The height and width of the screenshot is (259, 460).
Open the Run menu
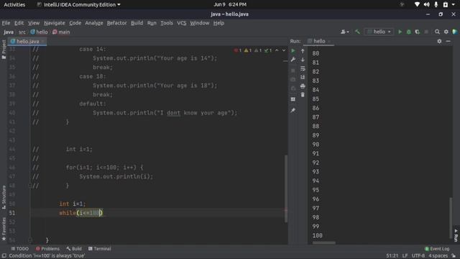152,23
